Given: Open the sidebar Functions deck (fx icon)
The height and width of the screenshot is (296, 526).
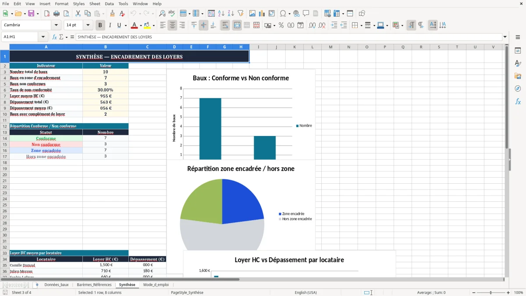Looking at the screenshot, I should click(x=518, y=101).
